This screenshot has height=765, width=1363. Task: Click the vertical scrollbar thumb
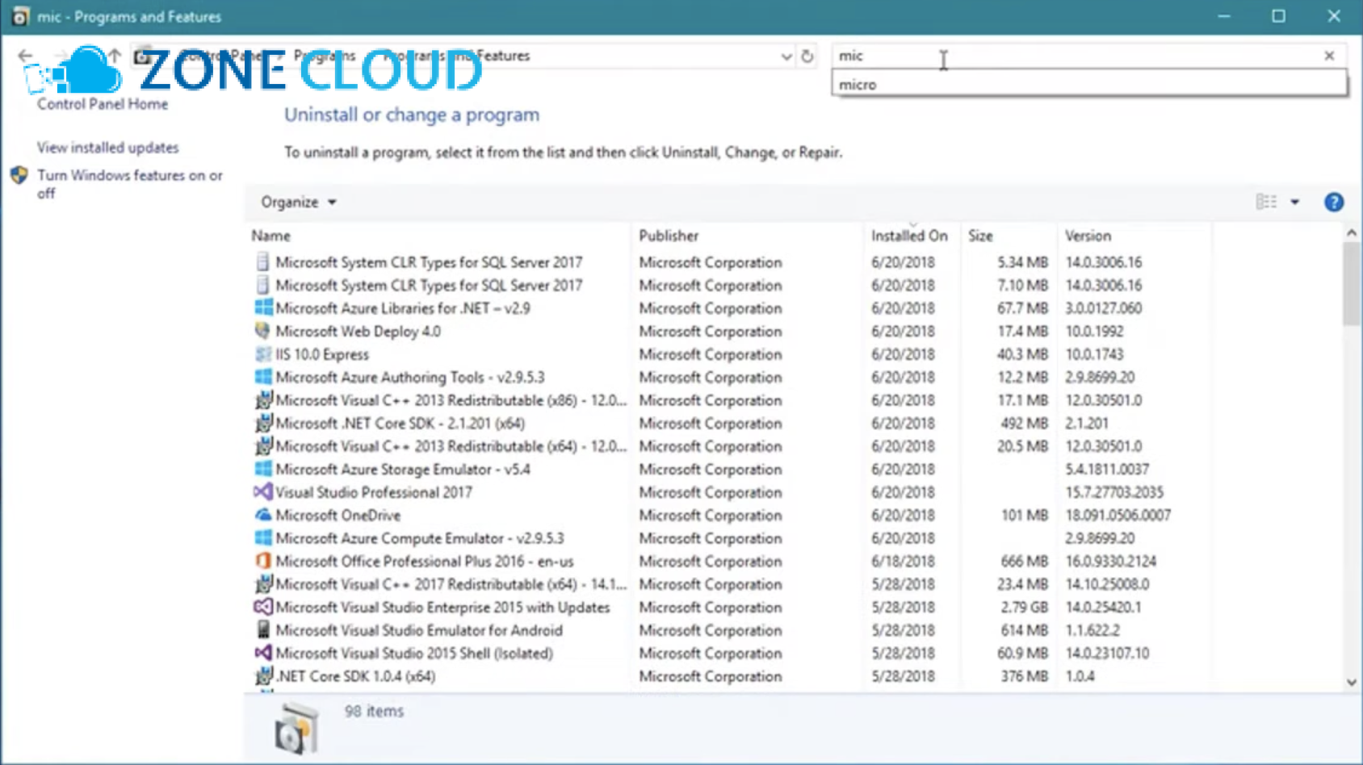(x=1352, y=284)
